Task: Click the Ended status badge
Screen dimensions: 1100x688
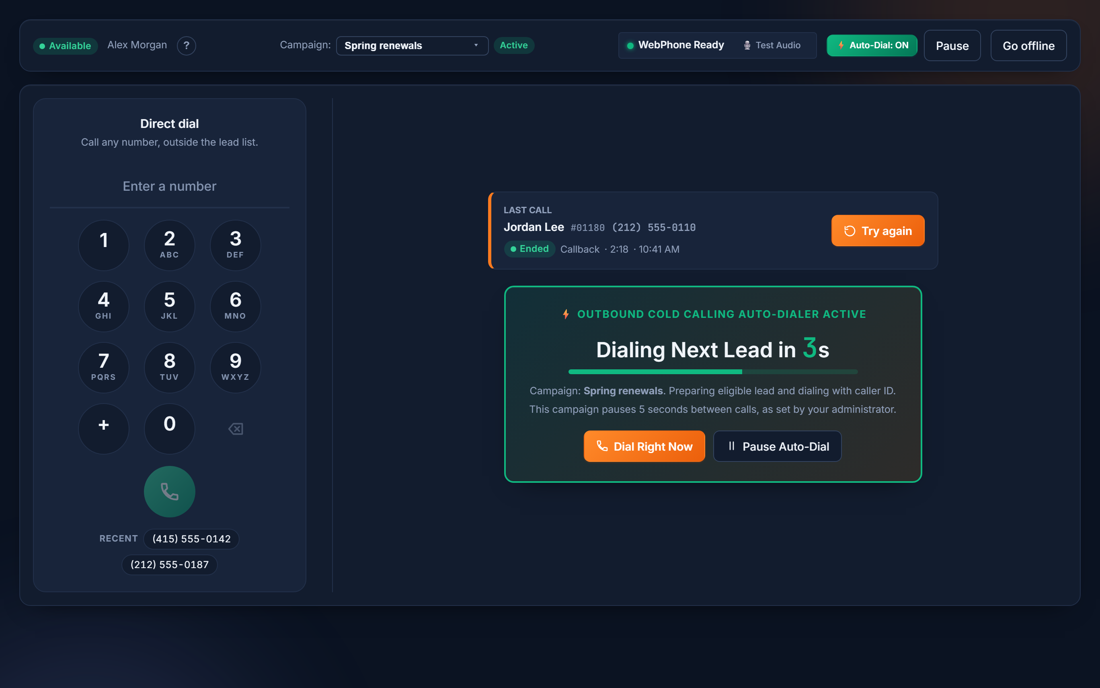Action: click(529, 249)
